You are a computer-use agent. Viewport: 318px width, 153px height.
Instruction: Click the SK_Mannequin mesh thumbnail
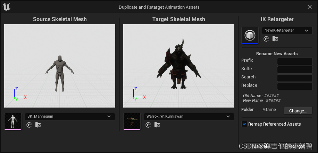click(13, 121)
